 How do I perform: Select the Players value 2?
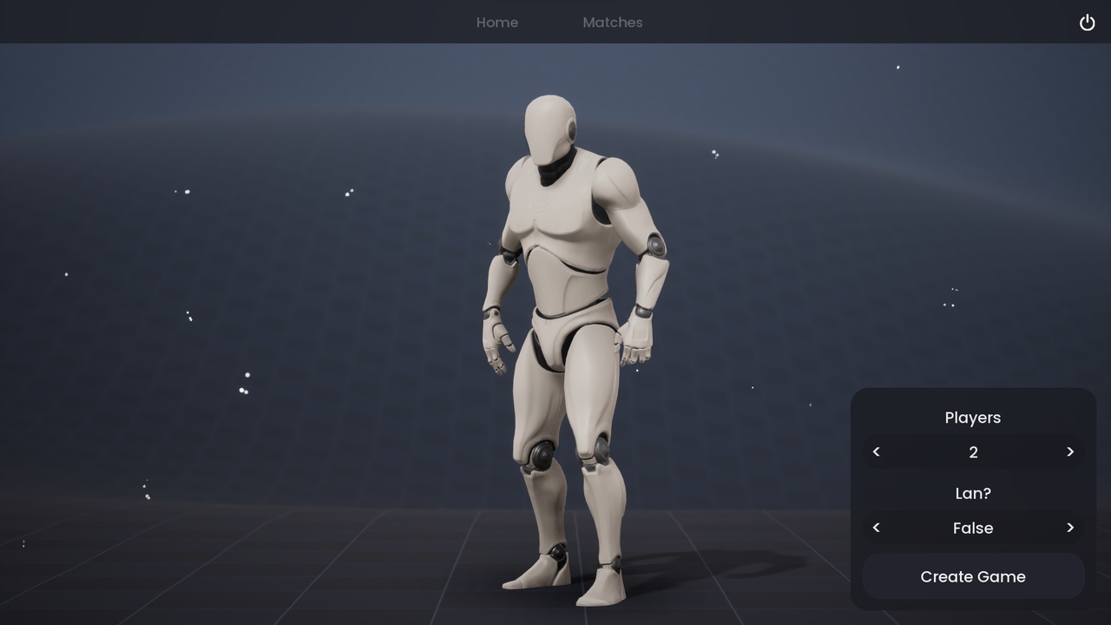pos(973,452)
